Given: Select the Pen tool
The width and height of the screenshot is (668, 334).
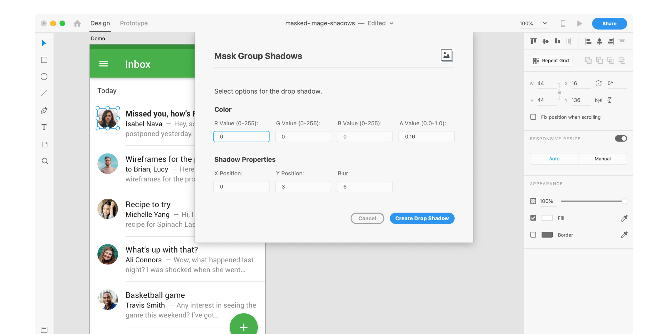Looking at the screenshot, I should tap(44, 110).
